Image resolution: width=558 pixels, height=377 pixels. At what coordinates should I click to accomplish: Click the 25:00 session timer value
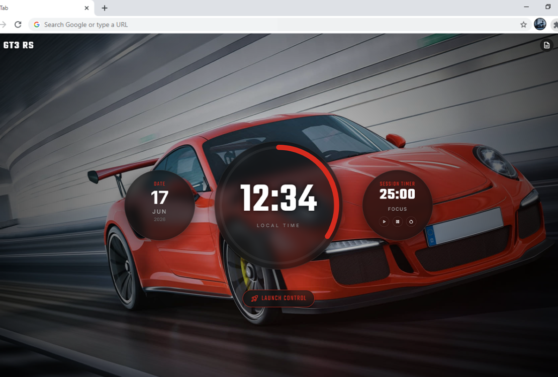pyautogui.click(x=397, y=195)
